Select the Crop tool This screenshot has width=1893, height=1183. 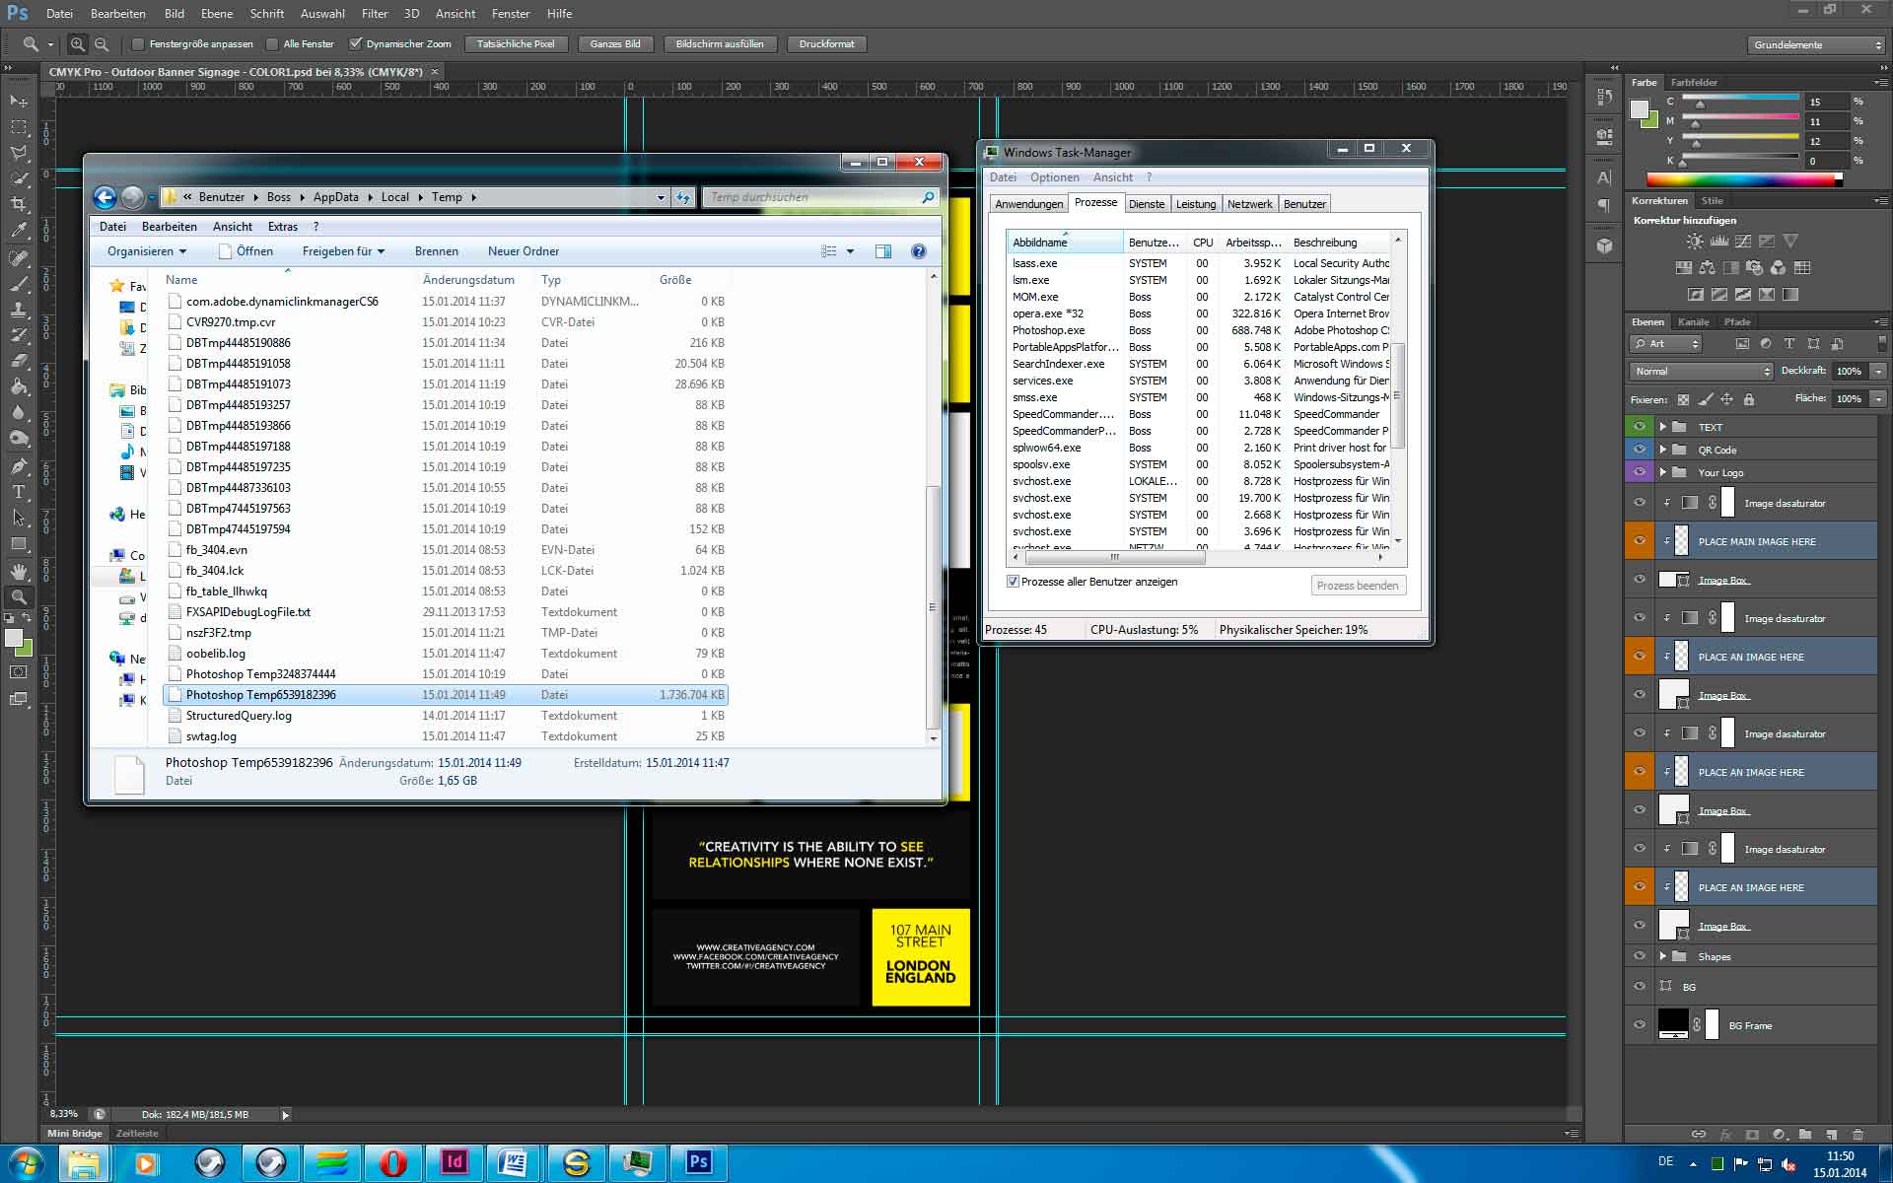(19, 204)
